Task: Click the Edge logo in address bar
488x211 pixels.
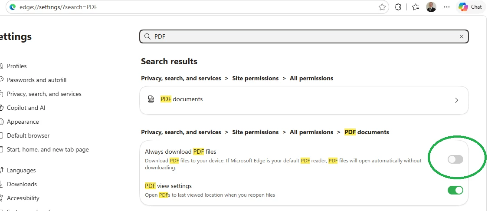Action: [x=13, y=7]
